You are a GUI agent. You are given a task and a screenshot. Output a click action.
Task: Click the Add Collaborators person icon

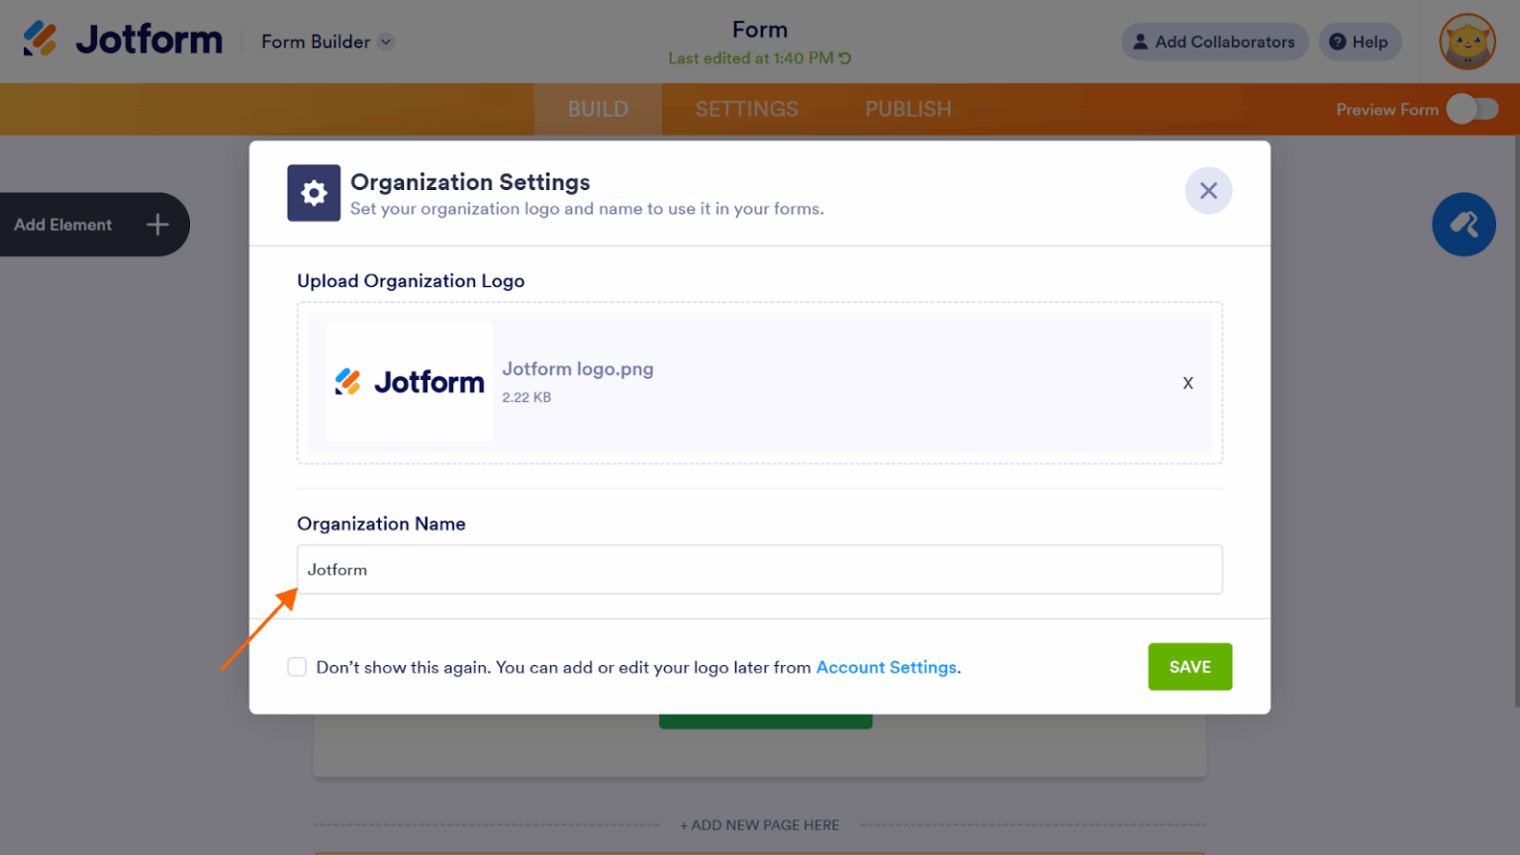coord(1140,42)
